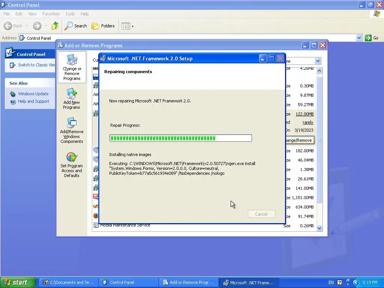The width and height of the screenshot is (384, 288).
Task: Switch to Add or Remove Programs taskbar item
Action: click(x=188, y=282)
